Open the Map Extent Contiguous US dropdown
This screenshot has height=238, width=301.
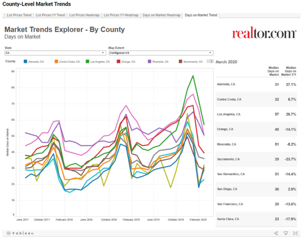[x=161, y=53]
